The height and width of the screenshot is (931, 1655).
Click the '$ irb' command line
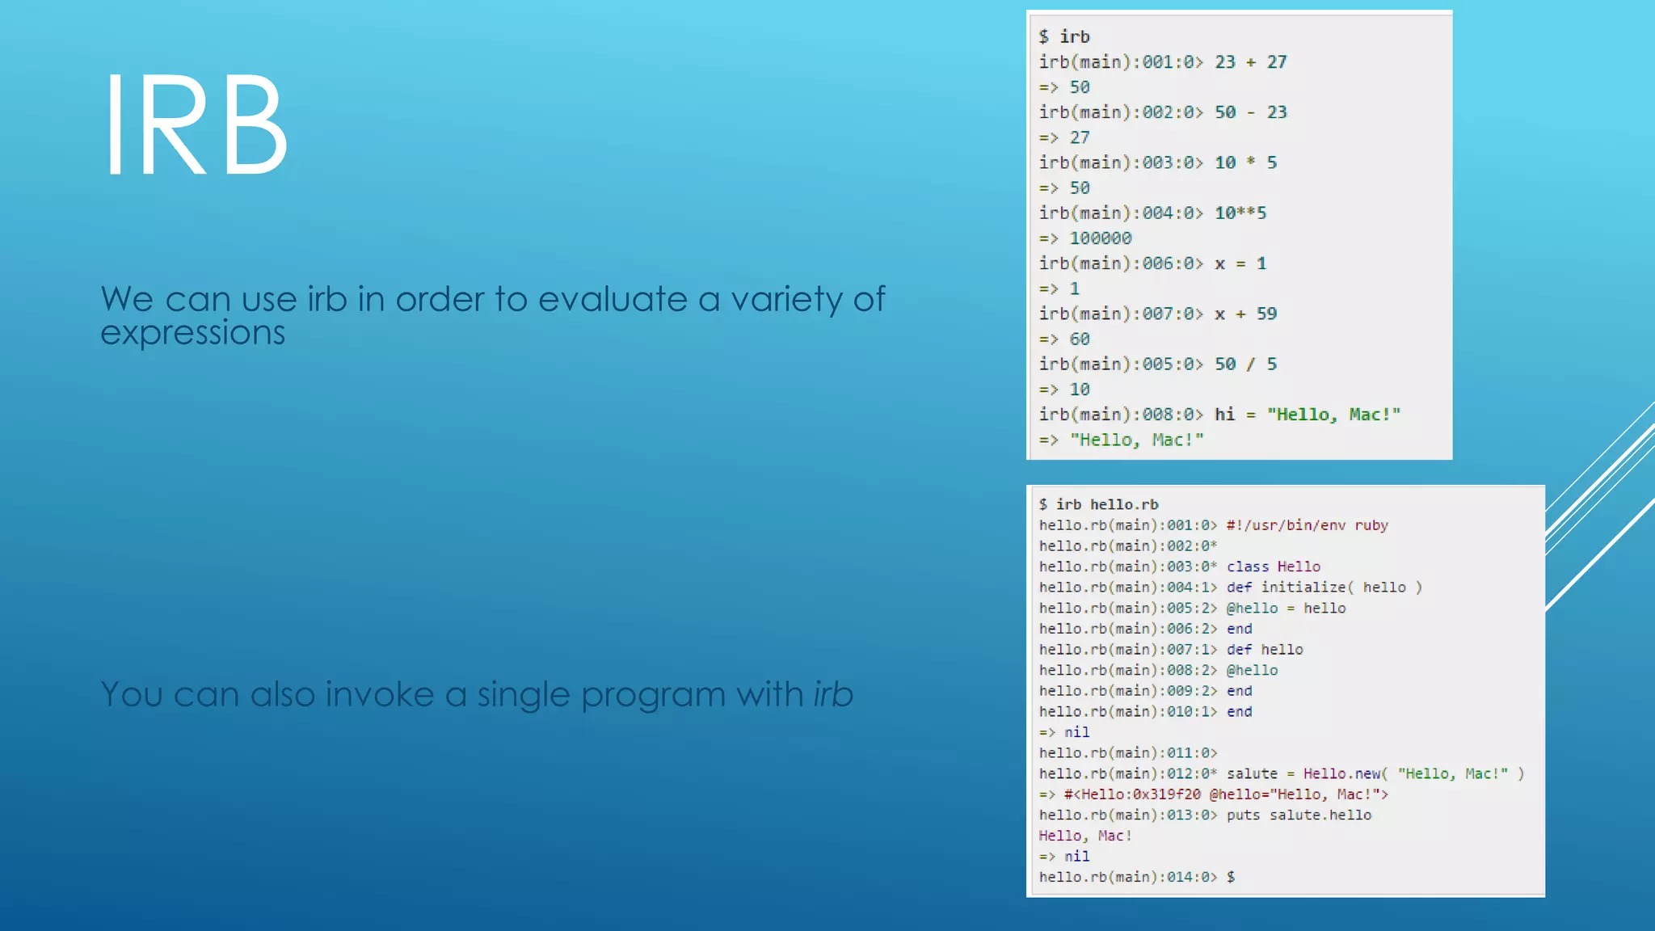[x=1064, y=36]
